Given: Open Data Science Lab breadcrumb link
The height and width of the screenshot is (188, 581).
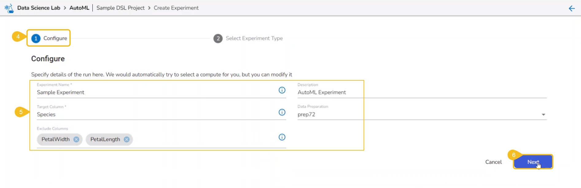Looking at the screenshot, I should 39,8.
